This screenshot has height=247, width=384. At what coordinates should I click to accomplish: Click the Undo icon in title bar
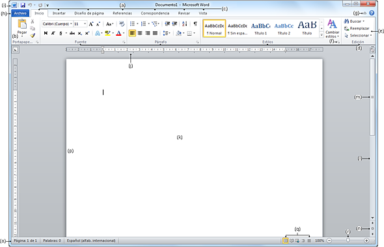(30, 5)
